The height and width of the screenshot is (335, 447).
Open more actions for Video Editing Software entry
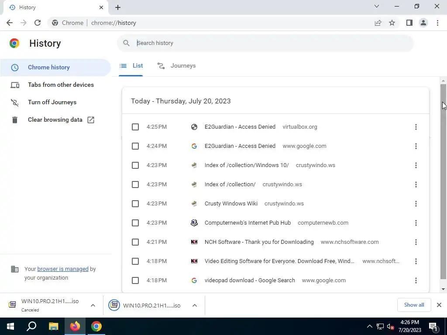click(416, 261)
